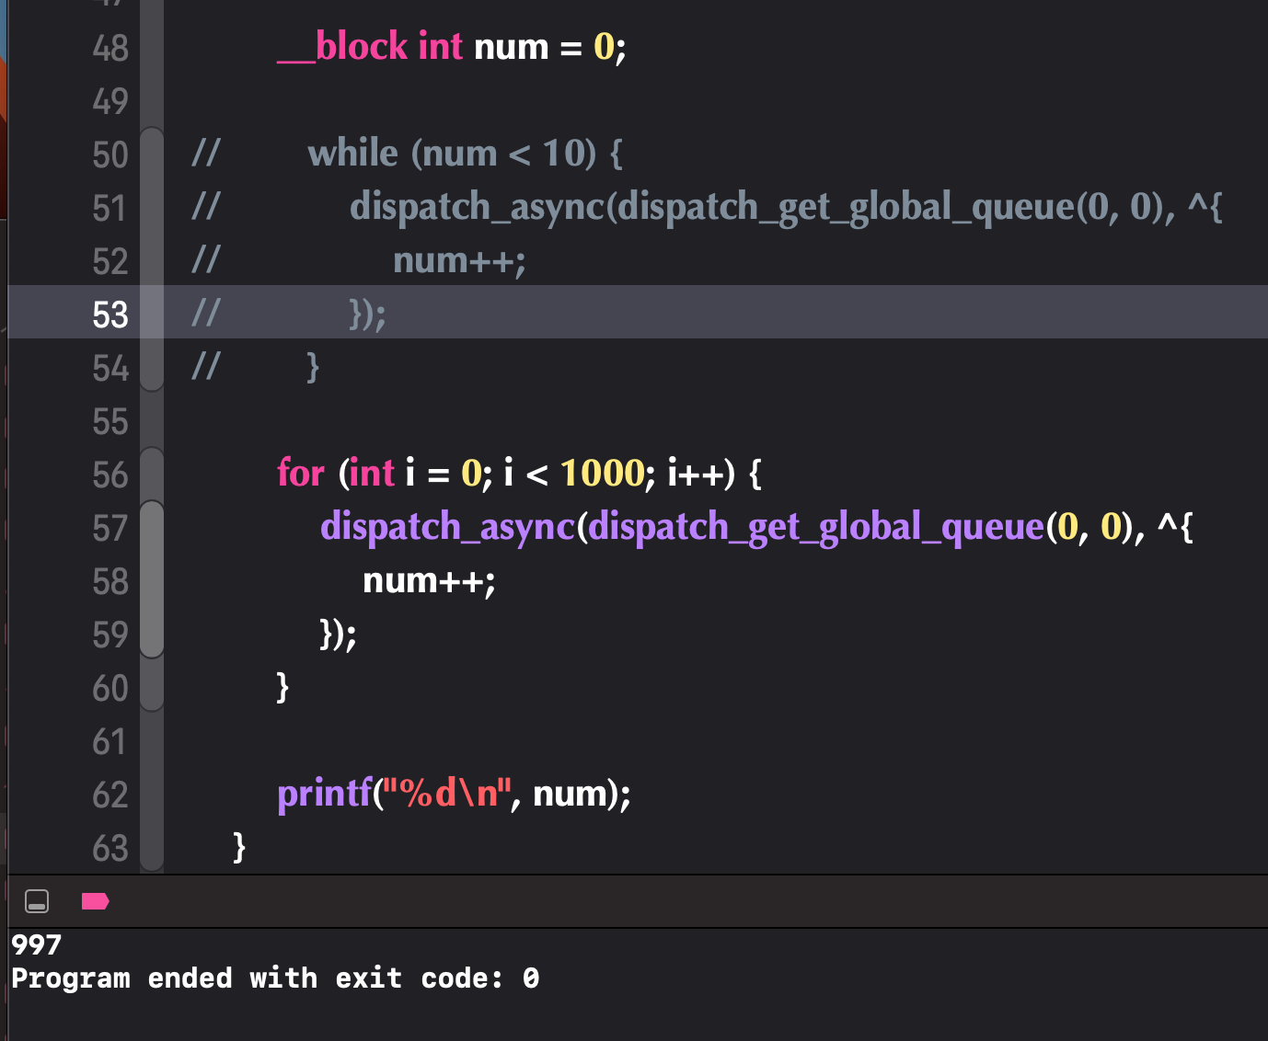The width and height of the screenshot is (1268, 1041).
Task: Click line number 61 in the gutter
Action: [x=110, y=741]
